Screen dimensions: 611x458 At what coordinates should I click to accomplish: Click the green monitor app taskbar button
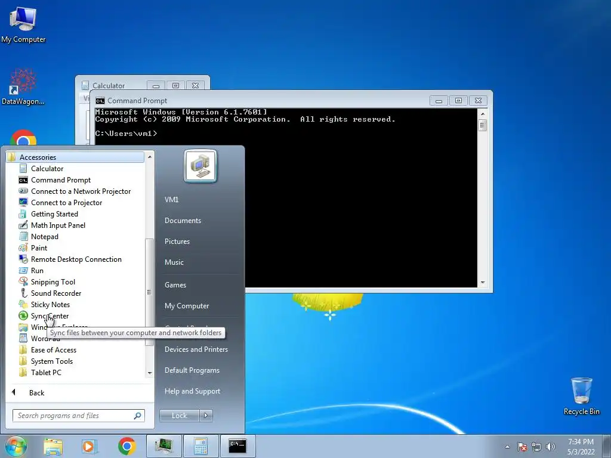(164, 446)
